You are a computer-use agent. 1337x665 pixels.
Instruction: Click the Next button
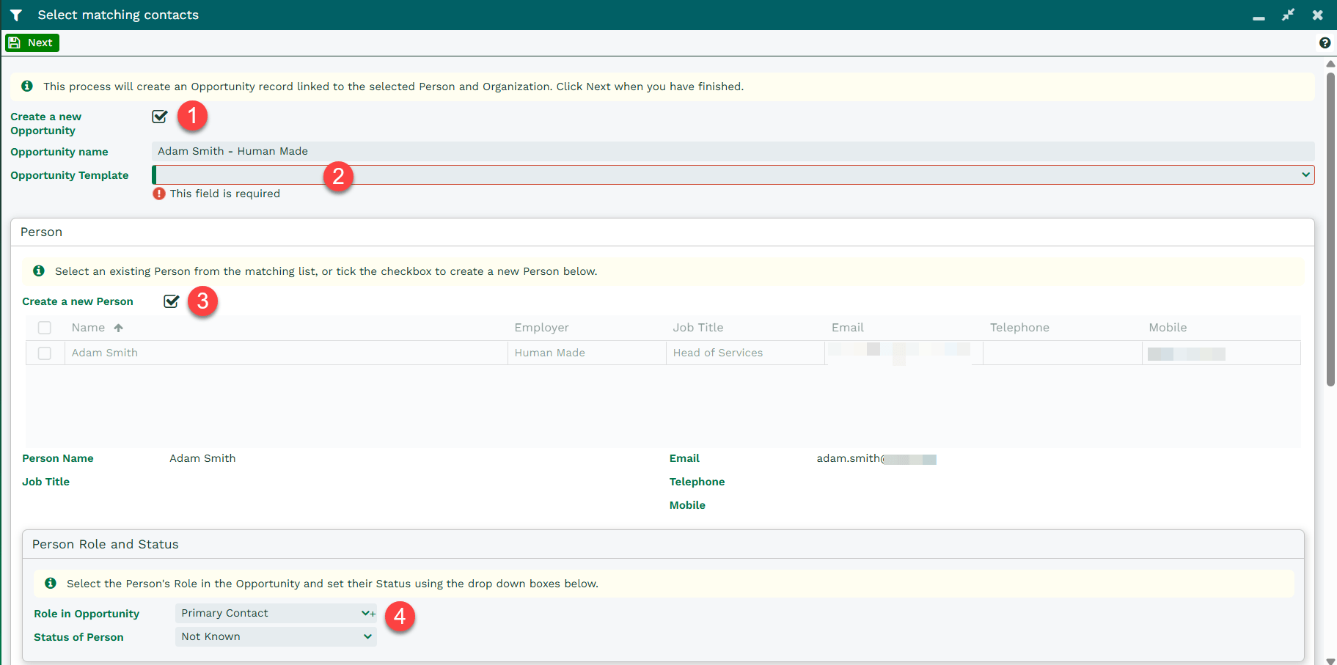(32, 43)
